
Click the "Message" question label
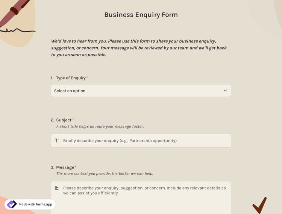click(x=65, y=167)
